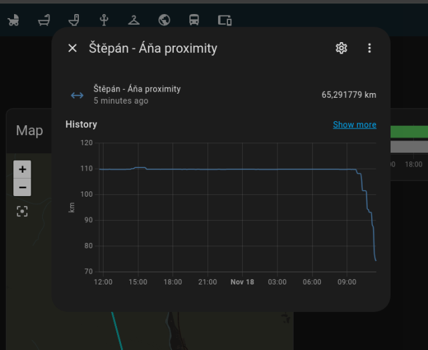Select the coat rack icon tab
Viewport: 428px width, 350px height.
(104, 20)
